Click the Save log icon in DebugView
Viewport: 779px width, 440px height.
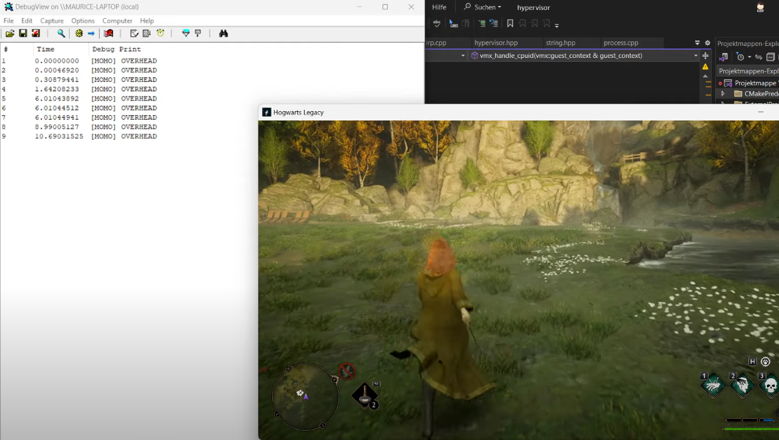click(x=23, y=33)
